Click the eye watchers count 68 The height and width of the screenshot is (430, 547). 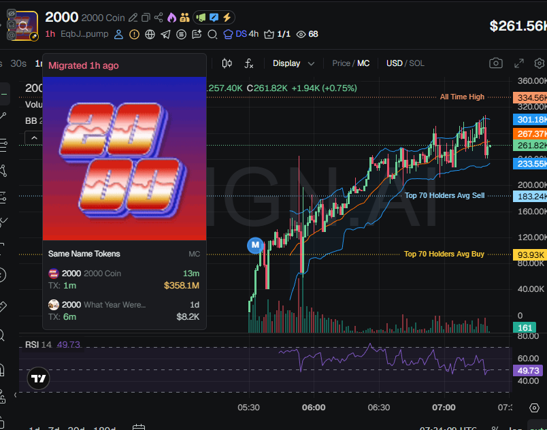point(307,34)
